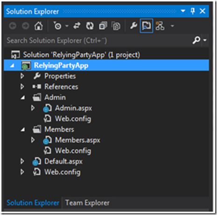Collapse the Admin folder

click(x=23, y=98)
